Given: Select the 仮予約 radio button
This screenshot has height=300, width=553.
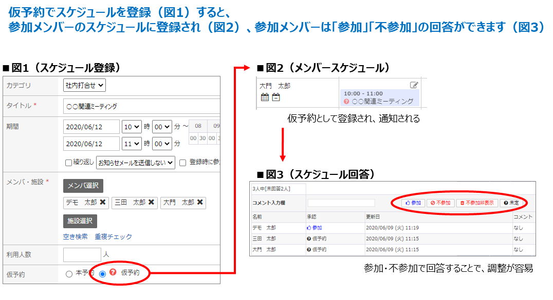Looking at the screenshot, I should pos(102,274).
